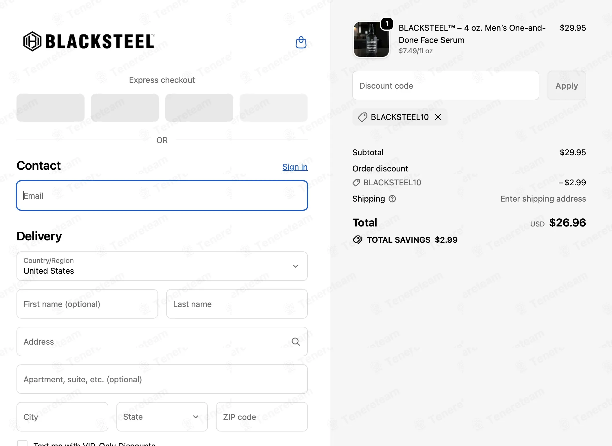Click the Address field
The width and height of the screenshot is (612, 446).
pos(162,341)
